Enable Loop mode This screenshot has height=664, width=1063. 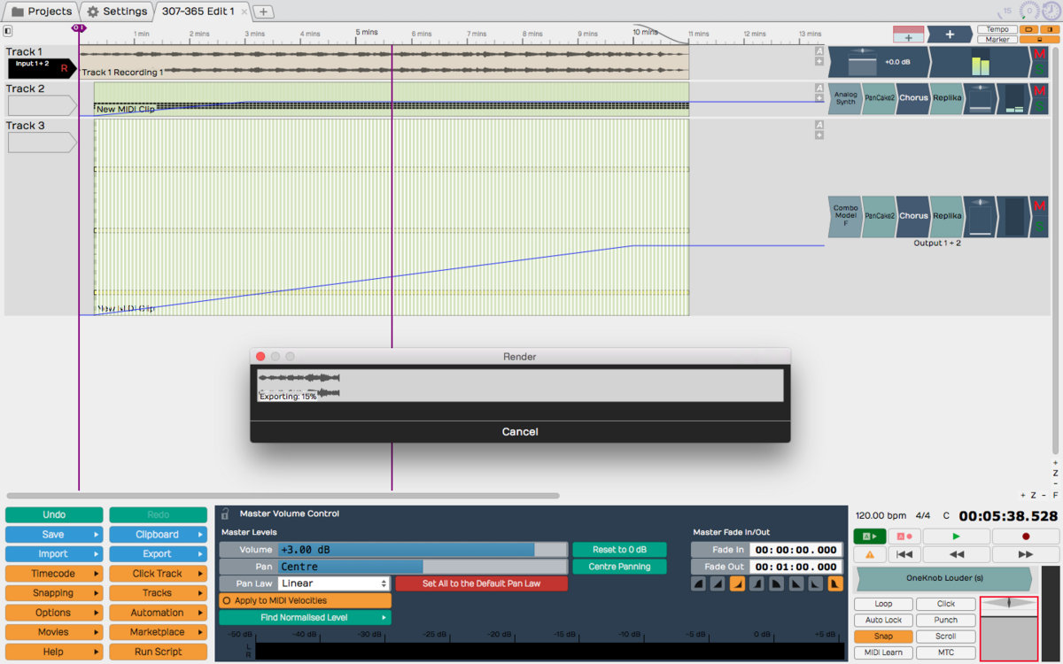(882, 604)
